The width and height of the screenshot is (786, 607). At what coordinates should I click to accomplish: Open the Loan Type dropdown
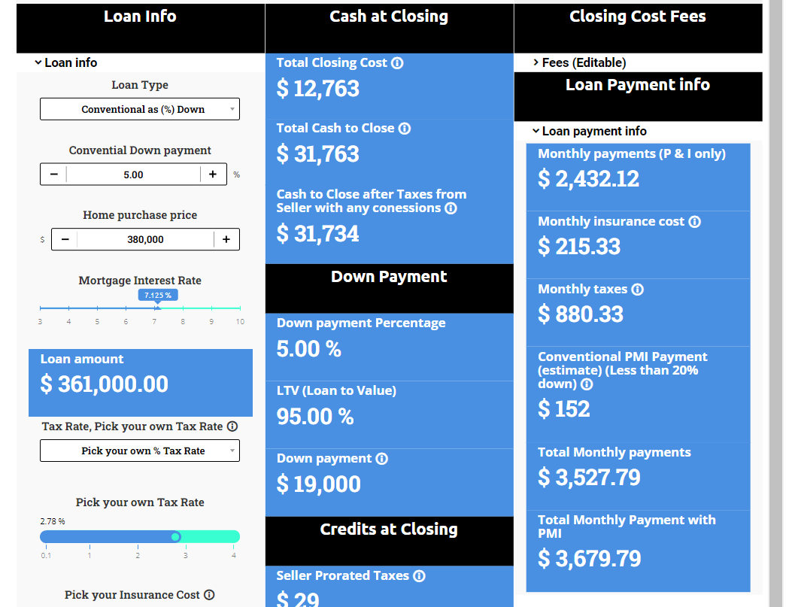(140, 109)
